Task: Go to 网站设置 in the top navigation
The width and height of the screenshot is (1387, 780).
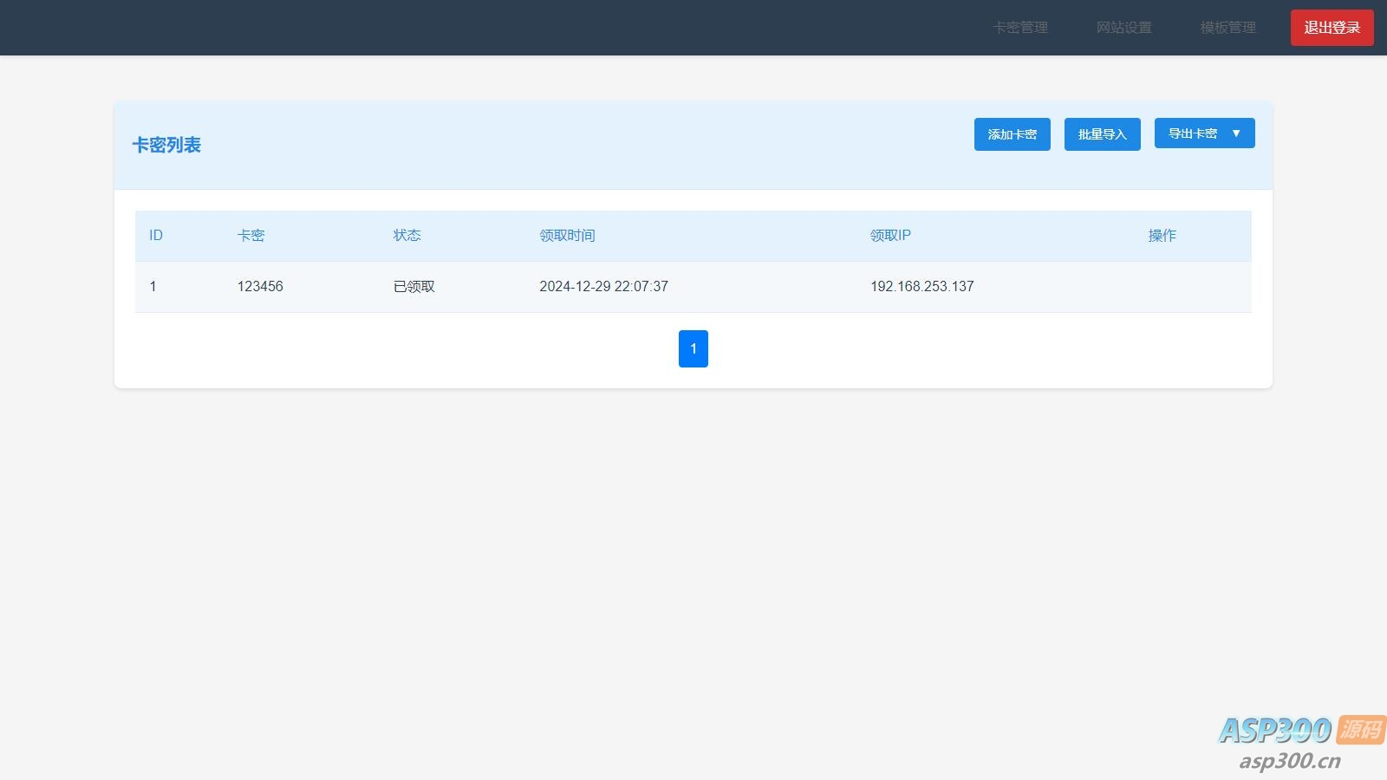Action: 1123,28
